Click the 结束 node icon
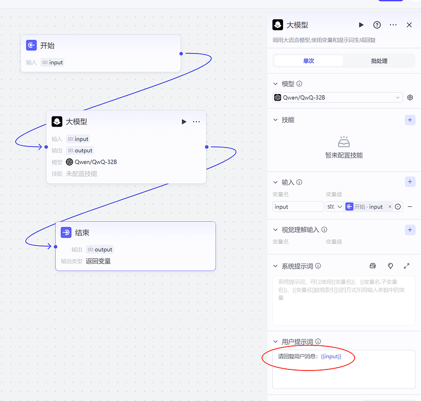The width and height of the screenshot is (421, 401). pyautogui.click(x=66, y=233)
